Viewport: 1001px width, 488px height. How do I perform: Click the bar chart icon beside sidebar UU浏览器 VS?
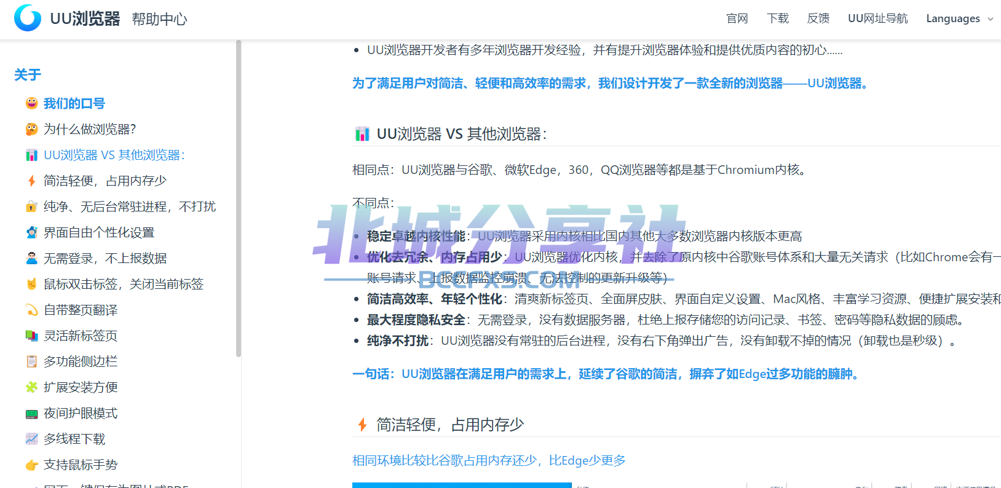click(x=31, y=155)
